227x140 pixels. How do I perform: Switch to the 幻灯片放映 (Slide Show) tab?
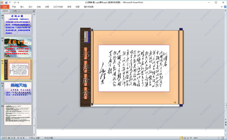(x=58, y=7)
